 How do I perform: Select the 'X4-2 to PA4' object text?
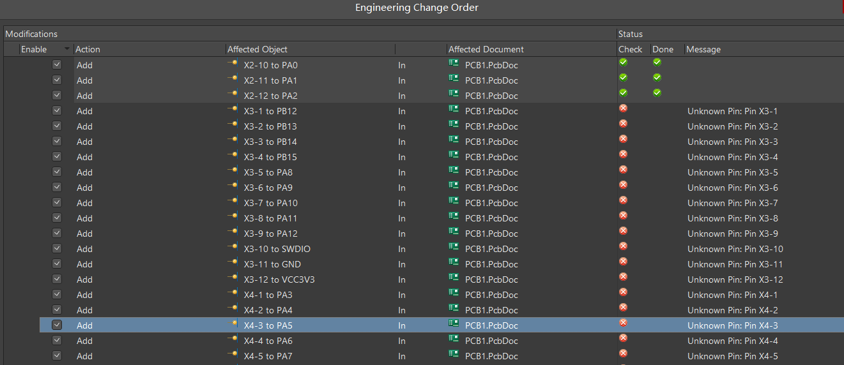[268, 310]
